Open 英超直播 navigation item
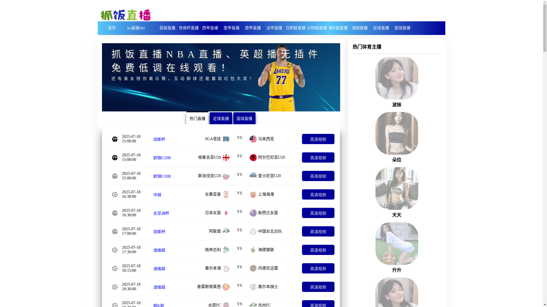This screenshot has height=307, width=547. pos(167,28)
